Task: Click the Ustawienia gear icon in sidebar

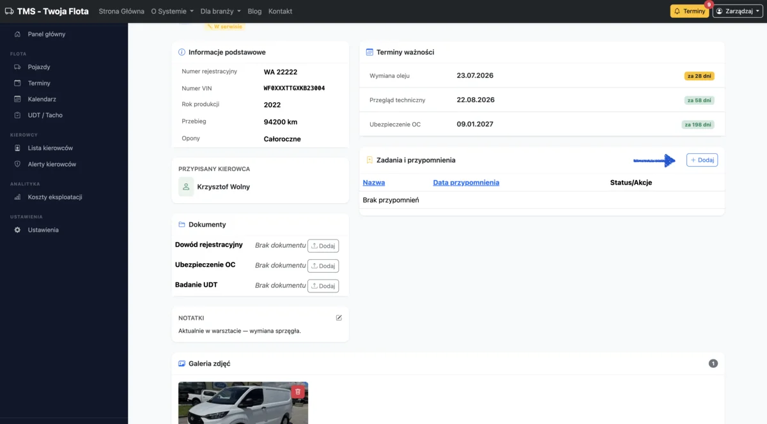Action: tap(17, 230)
